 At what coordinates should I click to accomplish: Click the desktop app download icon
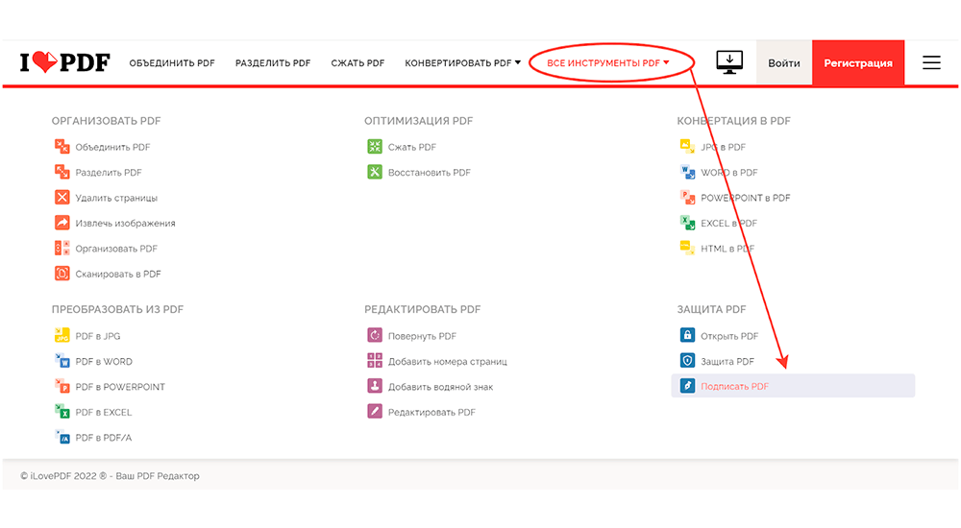[x=729, y=62]
